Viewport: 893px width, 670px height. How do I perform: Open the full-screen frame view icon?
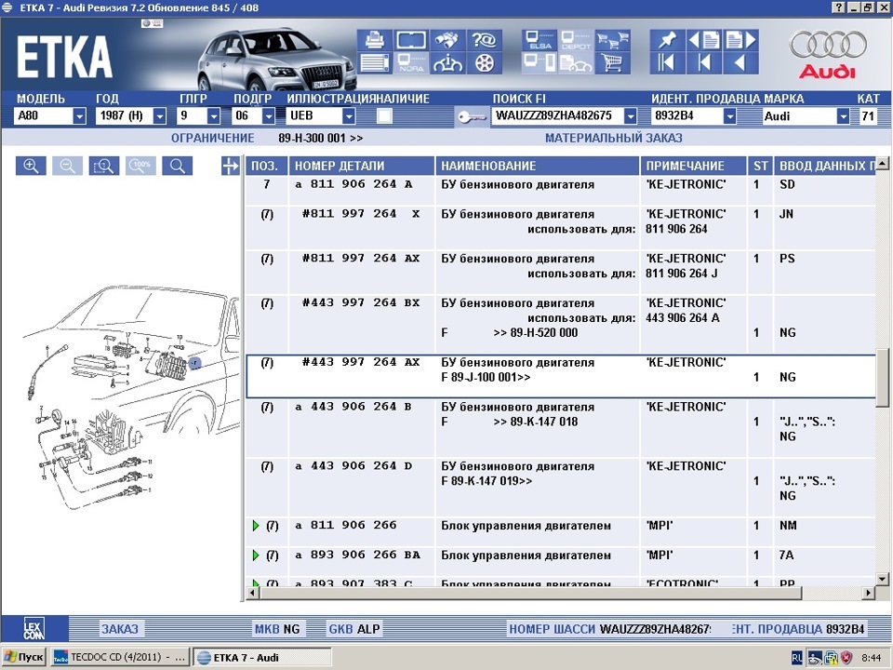click(411, 40)
